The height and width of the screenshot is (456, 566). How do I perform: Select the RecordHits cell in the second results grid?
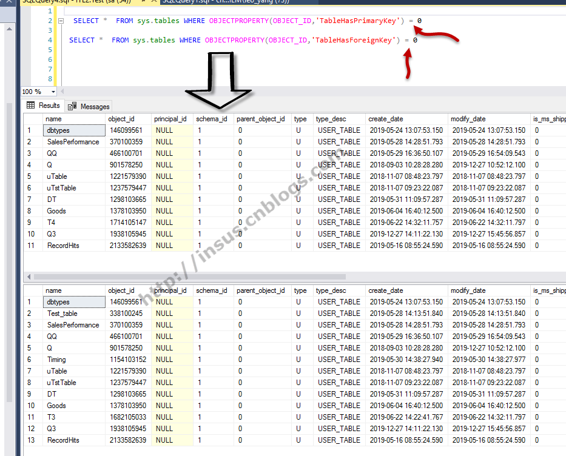tap(74, 440)
